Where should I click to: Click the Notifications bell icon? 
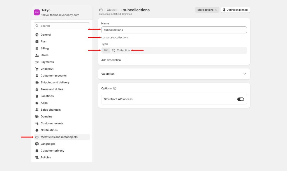(x=37, y=130)
